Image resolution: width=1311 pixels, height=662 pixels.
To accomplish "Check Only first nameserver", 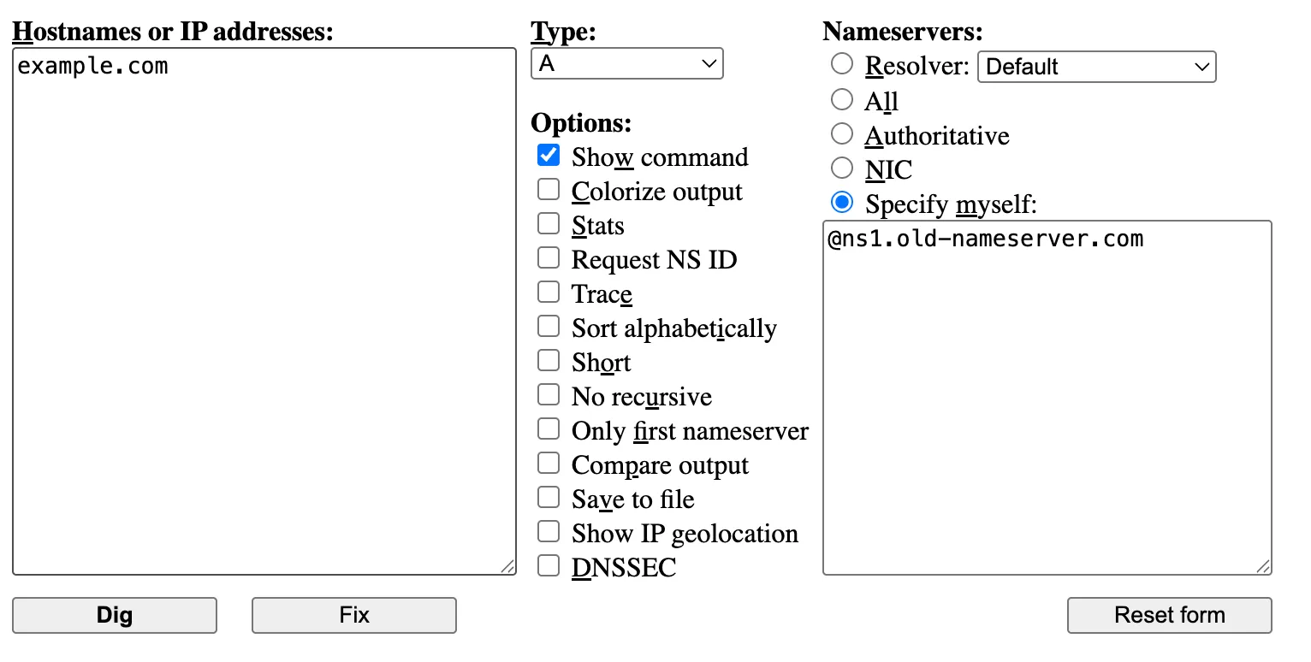I will pyautogui.click(x=549, y=429).
